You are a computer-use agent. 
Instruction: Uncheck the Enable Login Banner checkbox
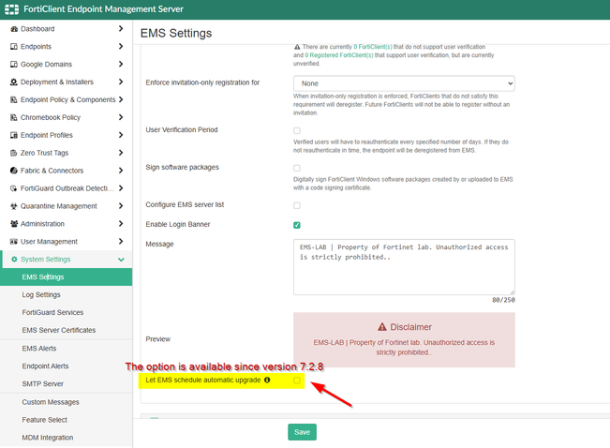tap(297, 225)
